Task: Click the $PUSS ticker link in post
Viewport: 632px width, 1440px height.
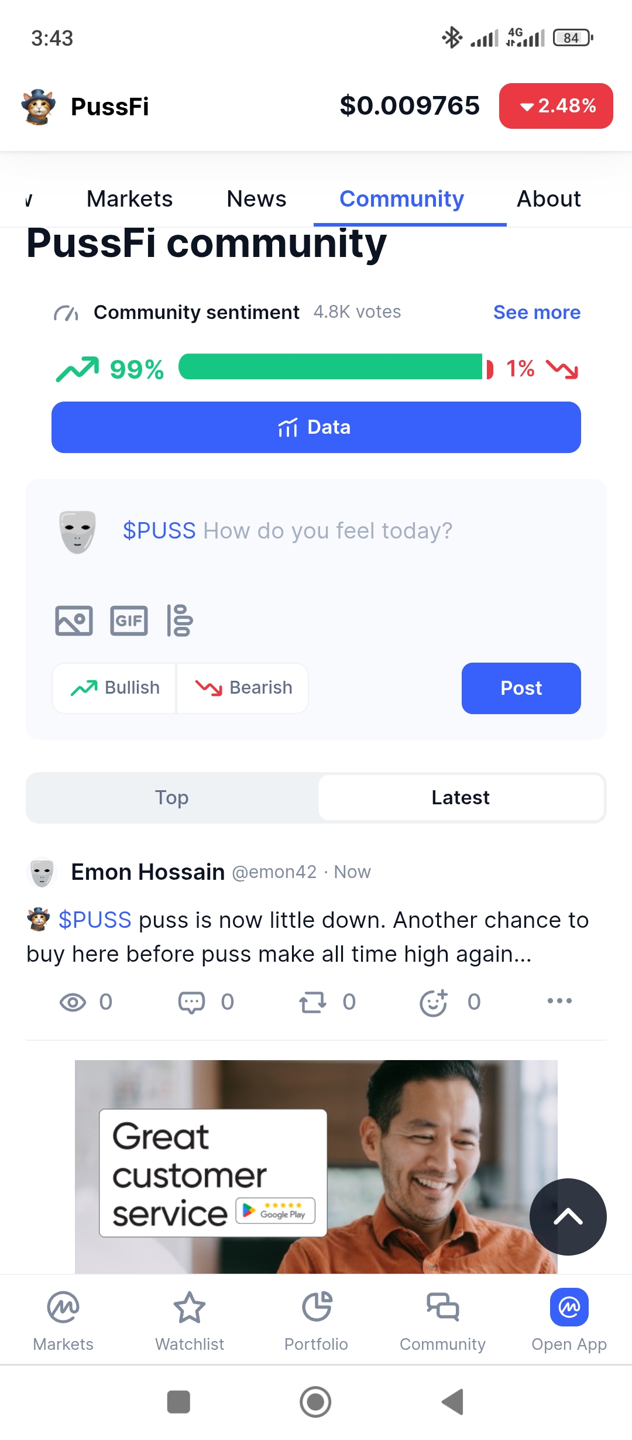Action: pos(95,920)
